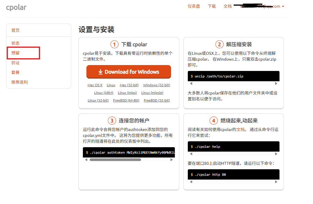
Task: Open 文档 in the top navigation
Action: tap(227, 6)
